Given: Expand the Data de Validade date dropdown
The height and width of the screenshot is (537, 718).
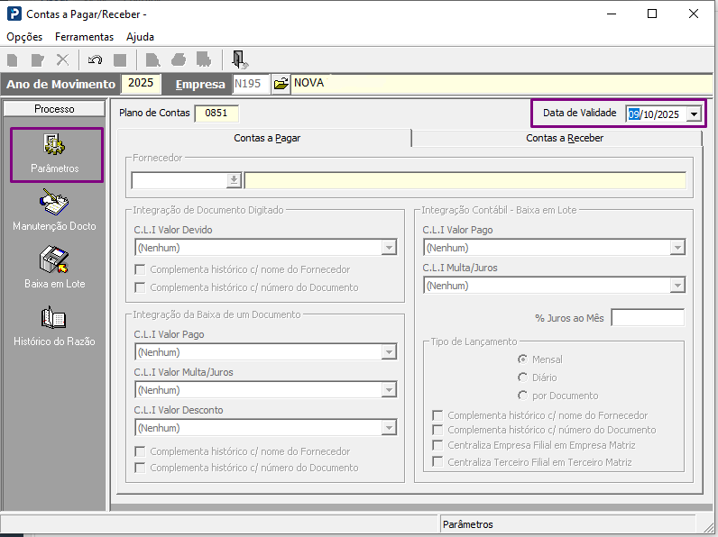Looking at the screenshot, I should [x=694, y=114].
